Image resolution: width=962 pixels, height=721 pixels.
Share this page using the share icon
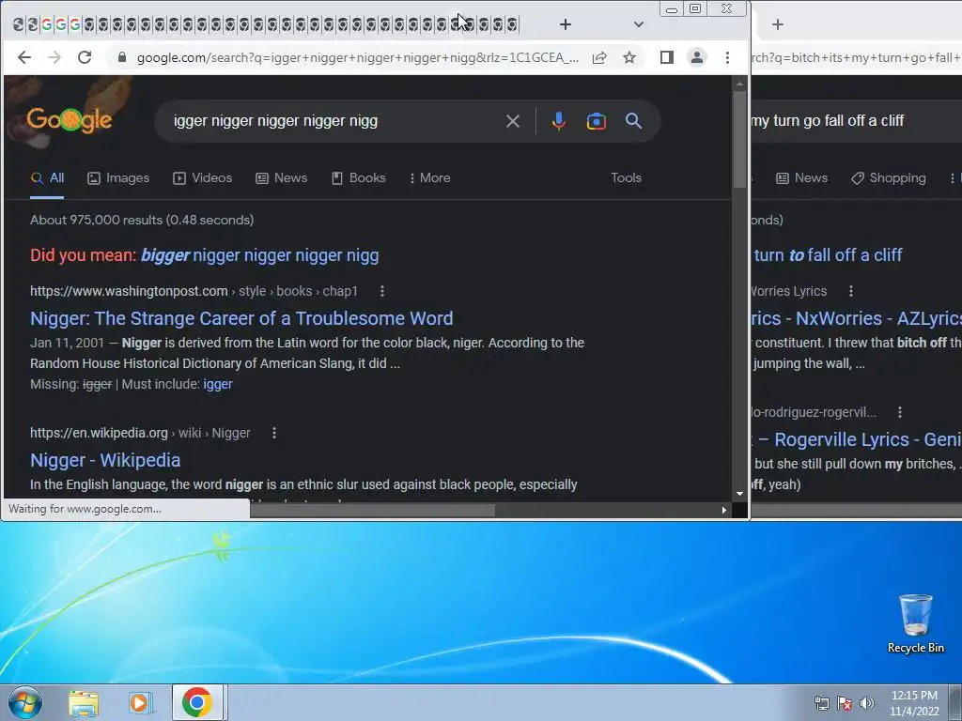(599, 57)
